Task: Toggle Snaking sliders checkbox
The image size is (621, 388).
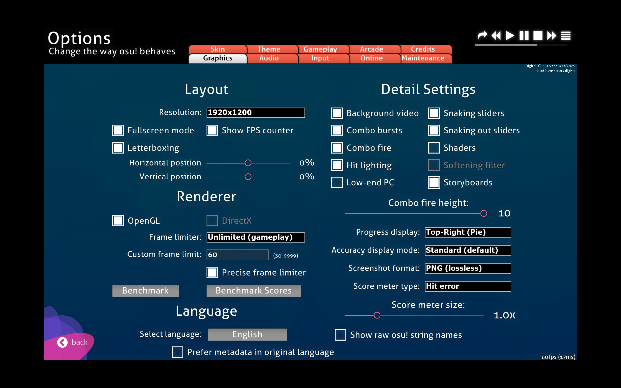Action: pyautogui.click(x=434, y=113)
